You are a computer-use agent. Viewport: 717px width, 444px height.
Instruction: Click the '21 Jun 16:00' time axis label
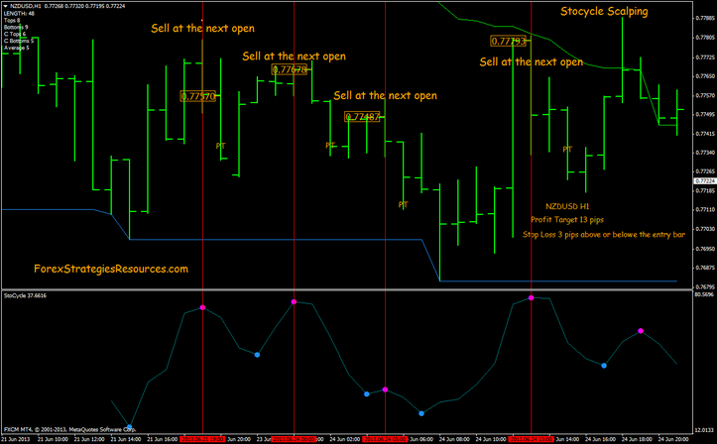(x=163, y=439)
